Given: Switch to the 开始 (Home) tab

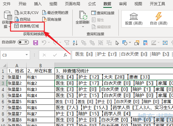Looking at the screenshot, I should [x=22, y=4].
